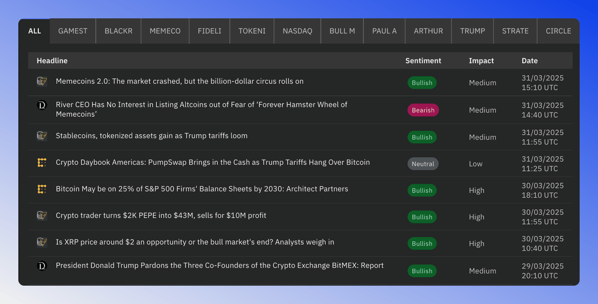
Task: Click High impact on XRP price row
Action: point(476,243)
